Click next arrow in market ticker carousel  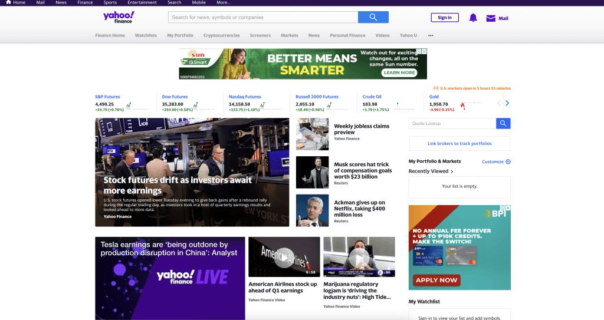coord(507,103)
